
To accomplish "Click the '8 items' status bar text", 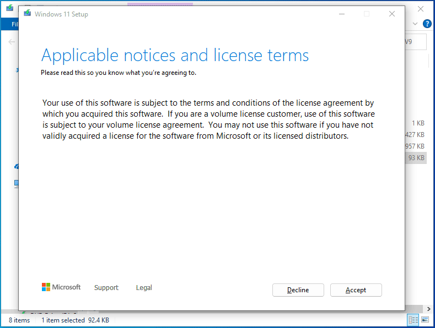I will coord(19,320).
